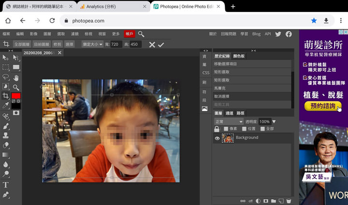This screenshot has height=205, width=348.
Task: Delete layer using the trash icon
Action: pos(289,201)
